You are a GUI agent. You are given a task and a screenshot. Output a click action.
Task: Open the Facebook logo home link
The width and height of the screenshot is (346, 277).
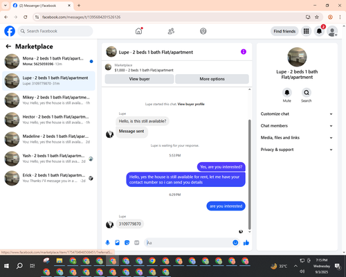point(10,31)
